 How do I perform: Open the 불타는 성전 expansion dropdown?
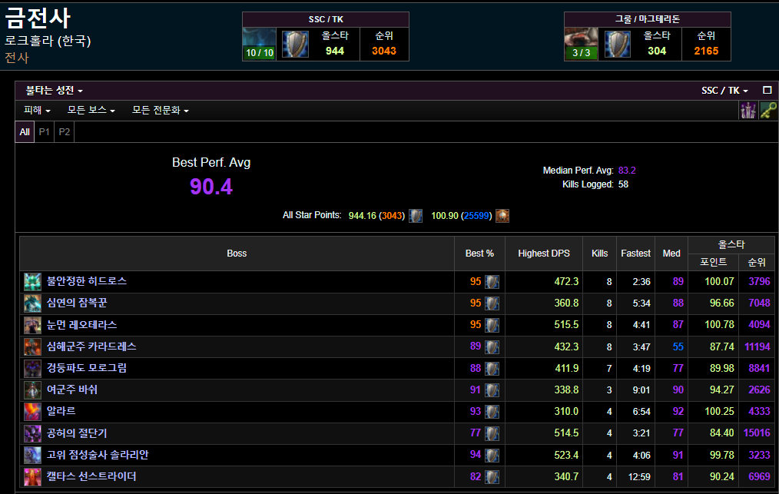pyautogui.click(x=54, y=91)
